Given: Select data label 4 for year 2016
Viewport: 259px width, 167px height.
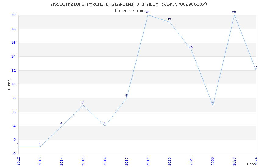Looking at the screenshot, I should pyautogui.click(x=105, y=123).
